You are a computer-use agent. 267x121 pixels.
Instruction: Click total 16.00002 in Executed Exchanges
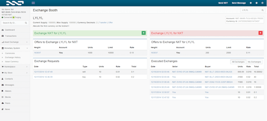point(258,72)
